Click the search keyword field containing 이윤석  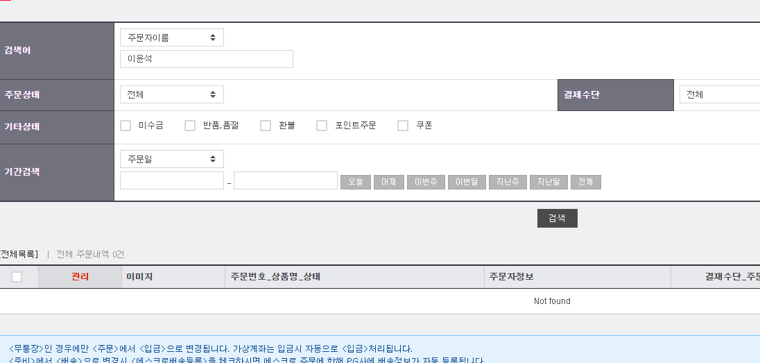tap(206, 59)
